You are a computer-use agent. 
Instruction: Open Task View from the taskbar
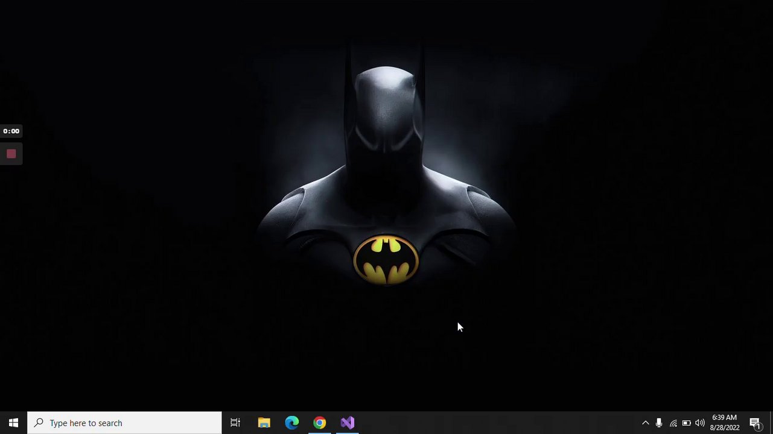pyautogui.click(x=235, y=423)
